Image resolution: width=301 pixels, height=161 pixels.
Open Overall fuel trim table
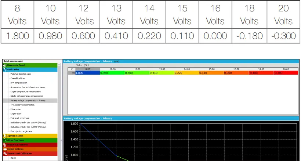[x=18, y=78]
